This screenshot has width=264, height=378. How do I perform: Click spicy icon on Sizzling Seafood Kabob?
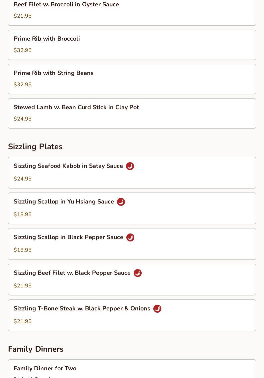coord(130,166)
